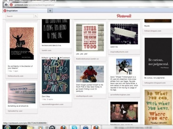Comment on the Don't Stop pin

(65, 58)
